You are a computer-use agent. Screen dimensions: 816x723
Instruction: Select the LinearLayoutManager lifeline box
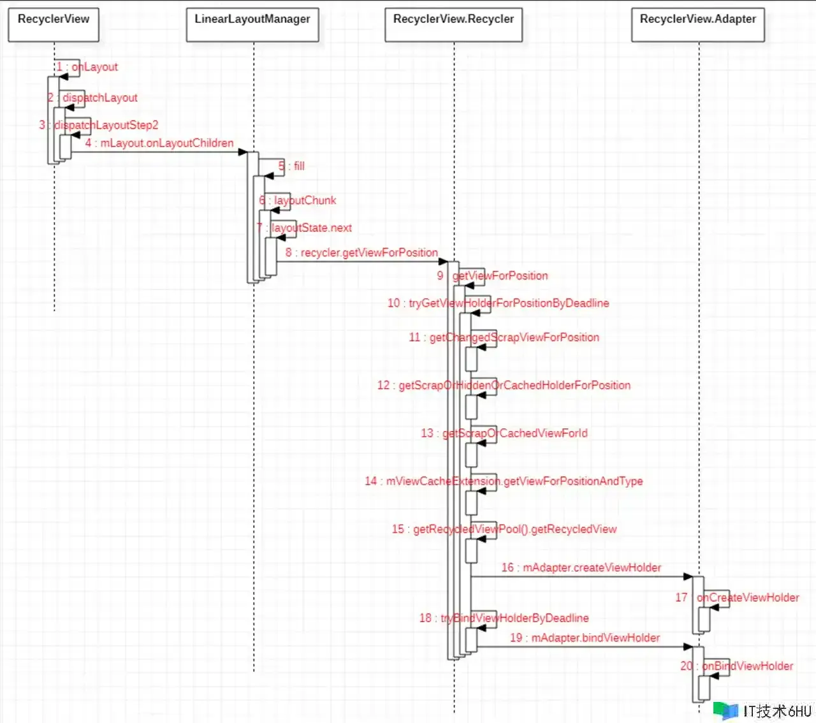[252, 25]
